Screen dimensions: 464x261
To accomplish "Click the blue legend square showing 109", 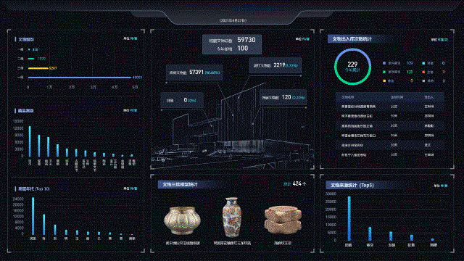I will click(x=384, y=63).
